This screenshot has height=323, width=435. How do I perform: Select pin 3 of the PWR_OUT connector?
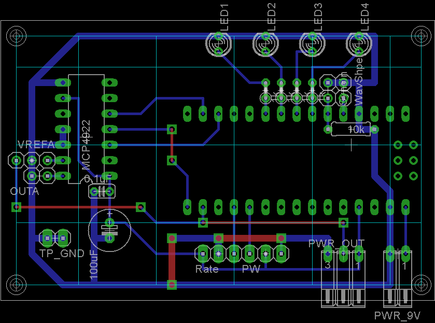328,255
